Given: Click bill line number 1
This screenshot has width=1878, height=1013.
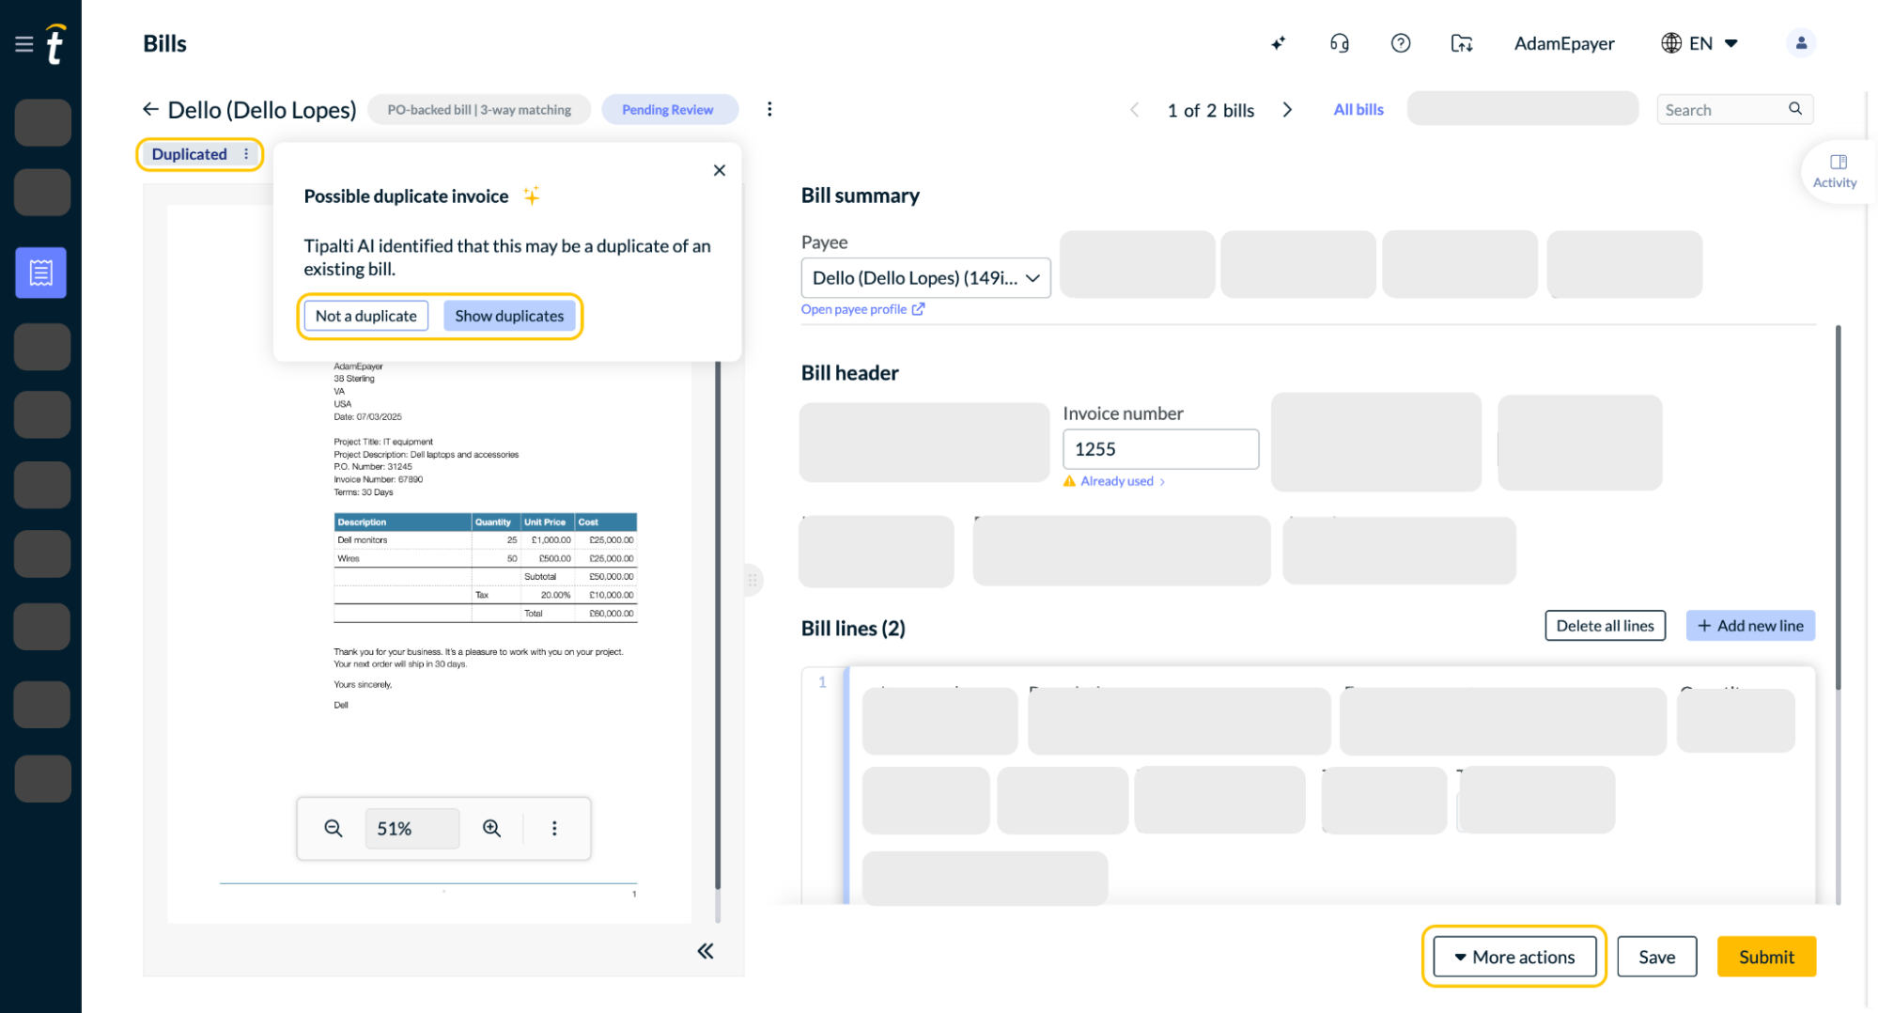Looking at the screenshot, I should point(822,682).
